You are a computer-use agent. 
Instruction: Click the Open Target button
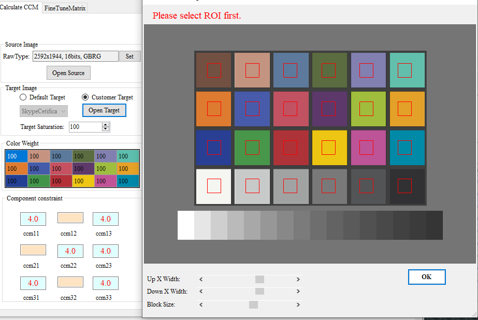104,110
